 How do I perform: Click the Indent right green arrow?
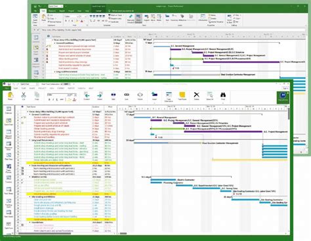pos(100,95)
